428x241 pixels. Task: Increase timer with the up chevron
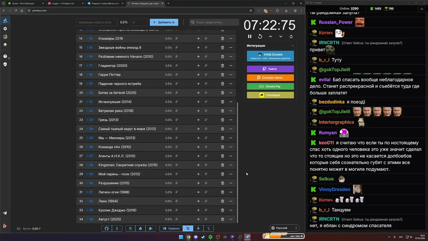[x=270, y=36]
